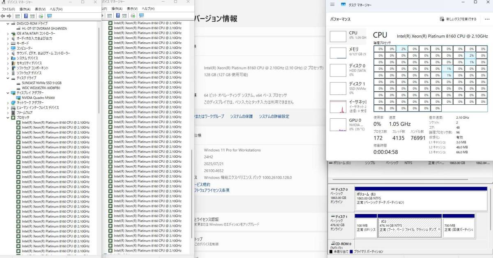Select メモリ in Task Manager performance sidebar
The width and height of the screenshot is (493, 258).
coord(348,52)
